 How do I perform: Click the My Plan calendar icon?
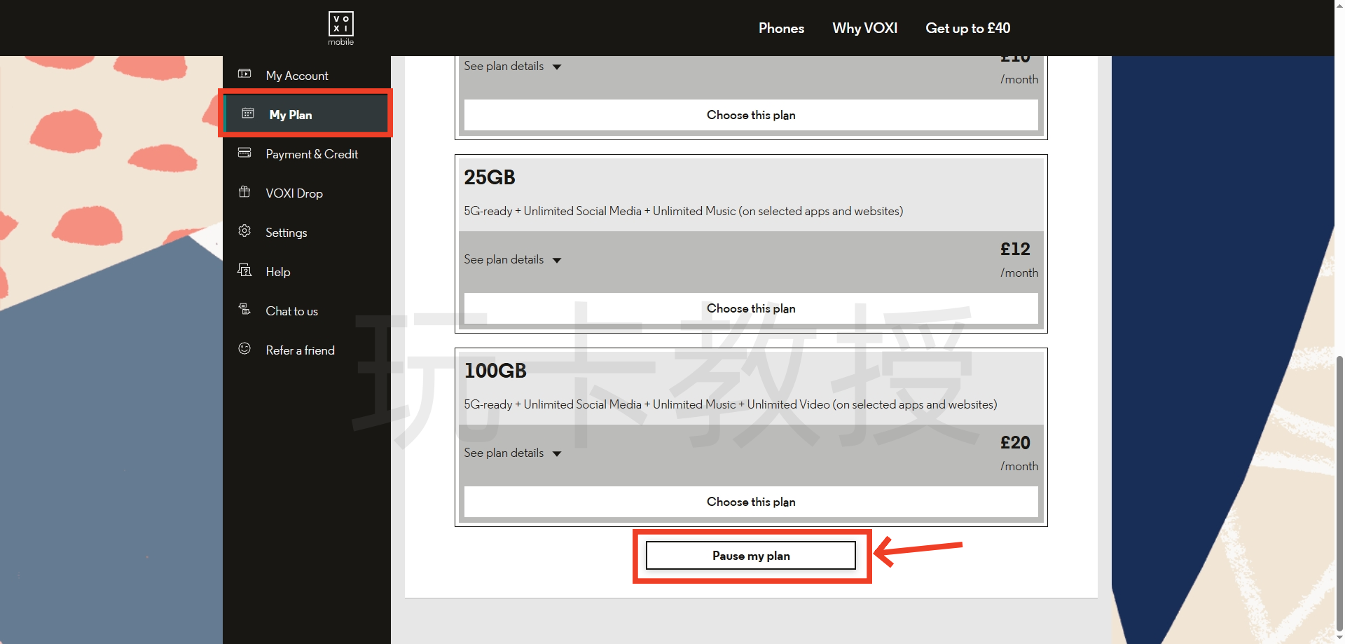pos(248,114)
